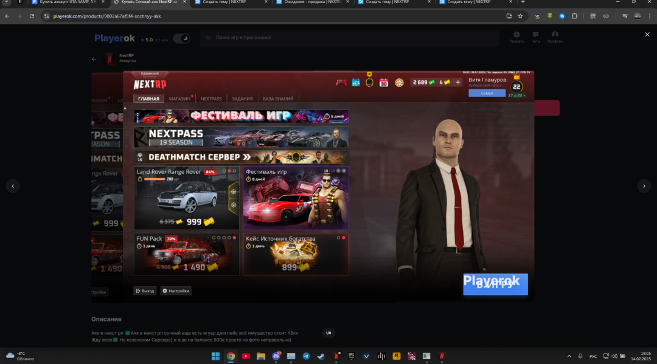Open the 'ФЕСТИВАЛЬ ИГР' top banner
The image size is (657, 364).
tap(242, 116)
